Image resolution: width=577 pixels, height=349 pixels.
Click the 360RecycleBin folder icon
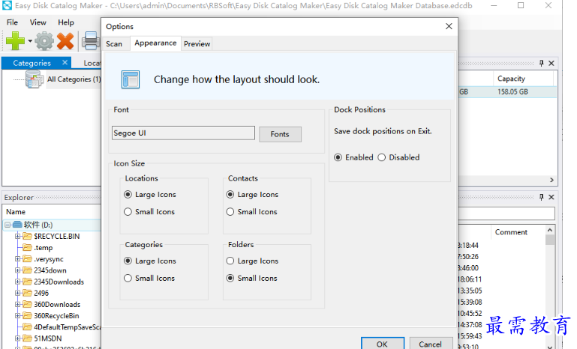[x=27, y=315]
